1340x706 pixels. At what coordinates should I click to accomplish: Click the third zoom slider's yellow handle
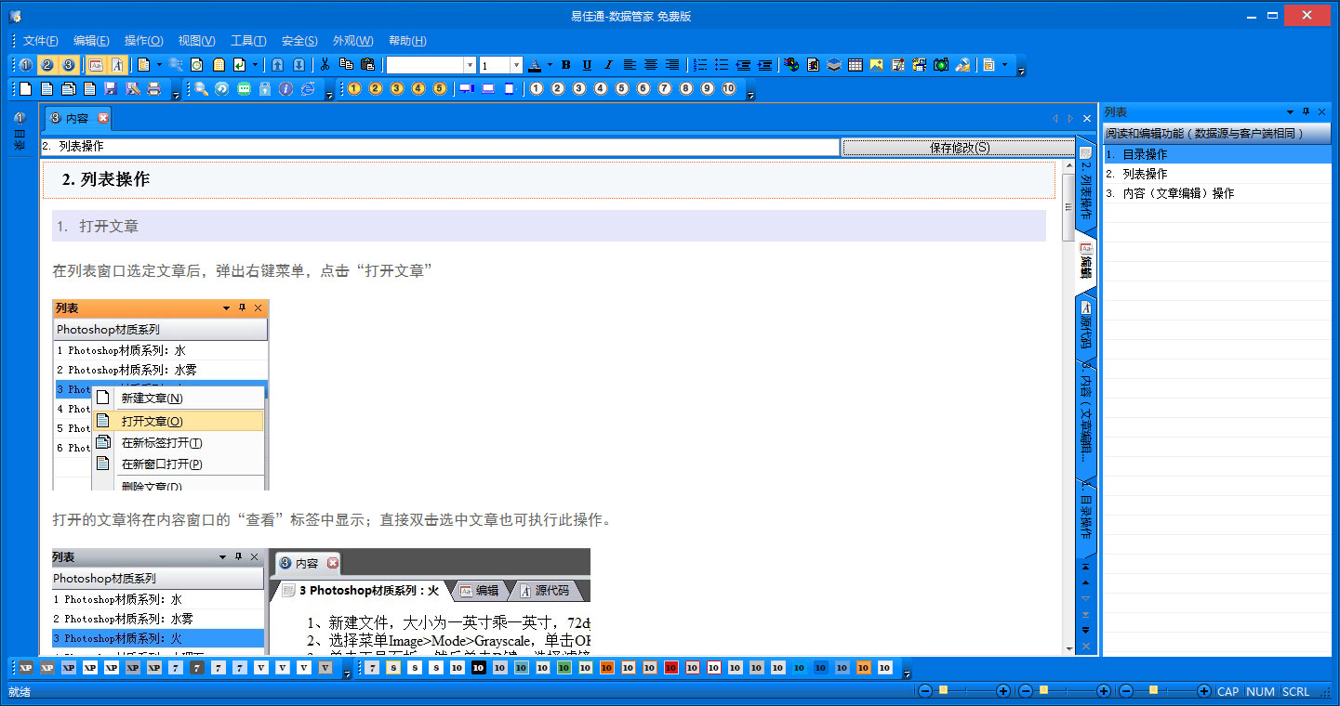point(1153,690)
